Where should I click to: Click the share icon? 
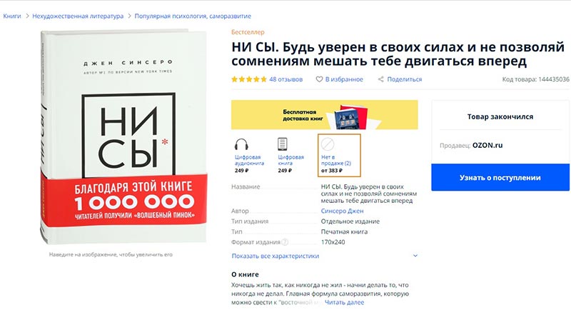(x=381, y=79)
